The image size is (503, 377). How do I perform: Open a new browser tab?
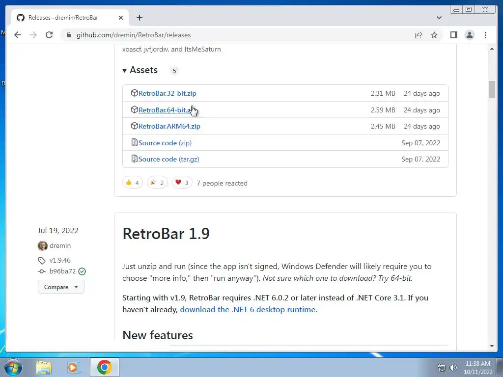point(139,18)
